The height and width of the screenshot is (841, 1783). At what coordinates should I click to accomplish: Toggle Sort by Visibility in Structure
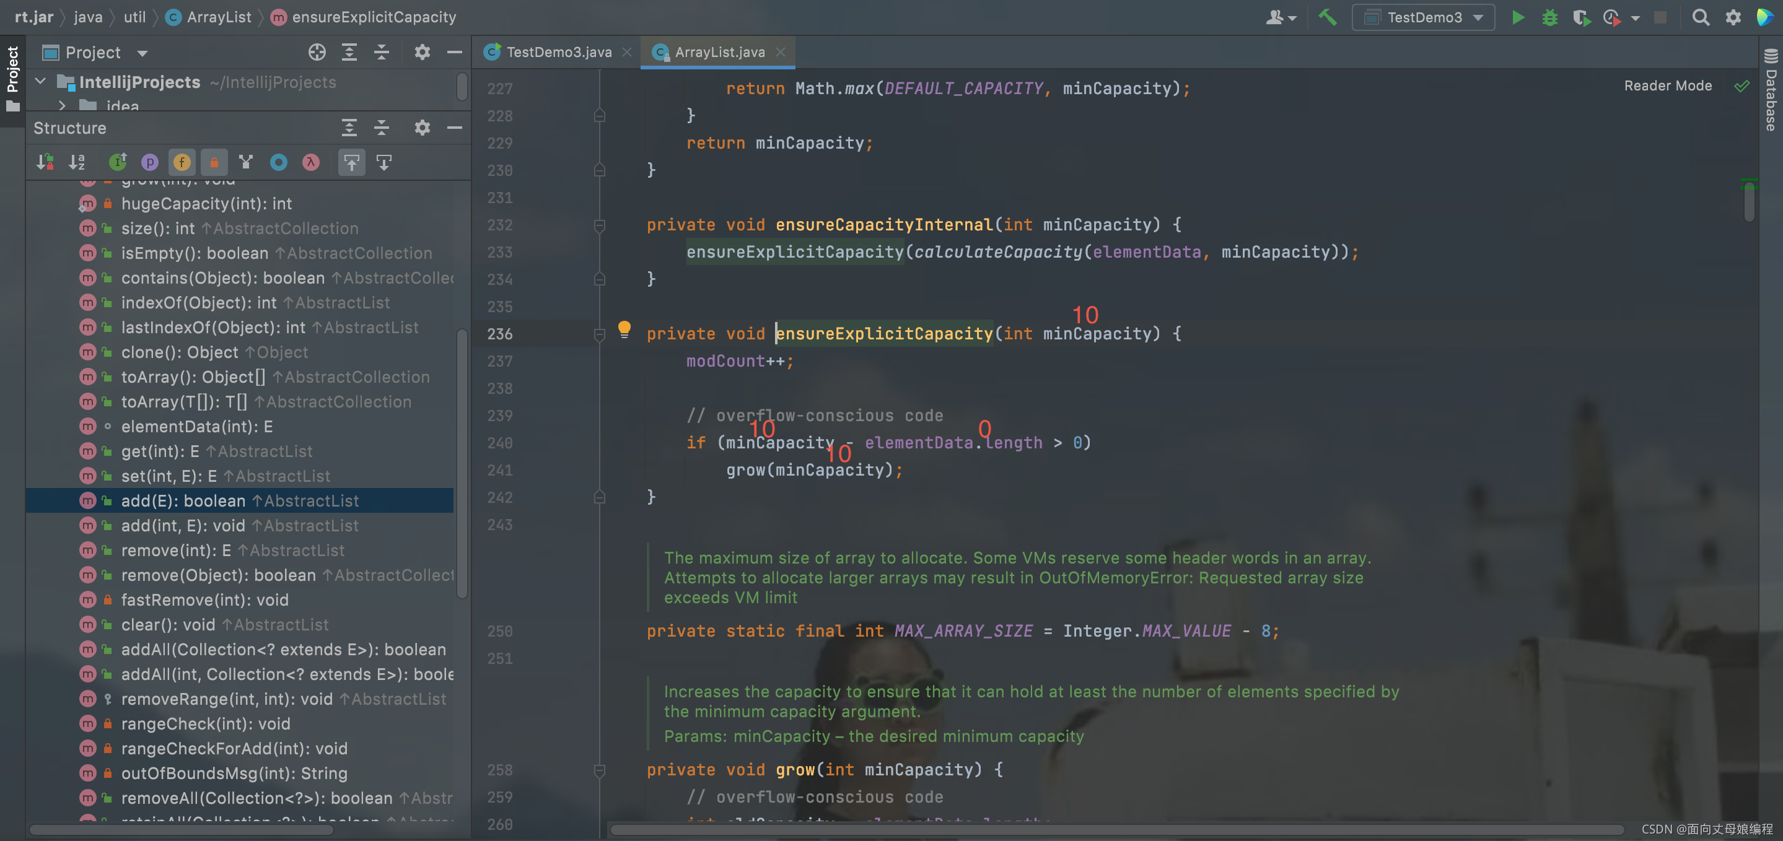(45, 162)
